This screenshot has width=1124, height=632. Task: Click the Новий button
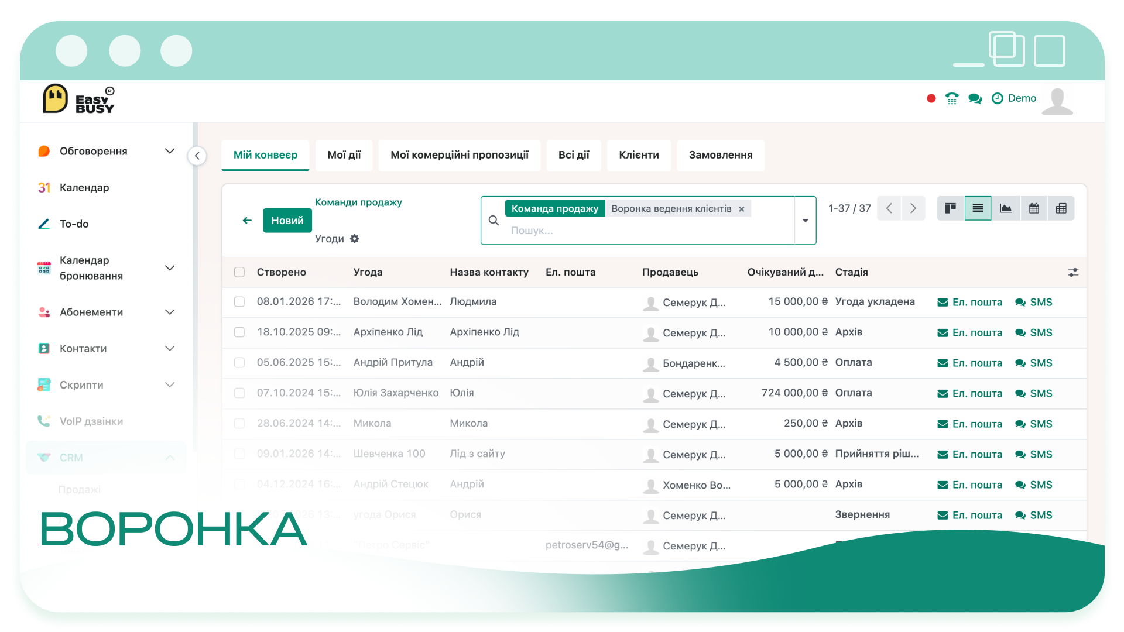point(287,221)
